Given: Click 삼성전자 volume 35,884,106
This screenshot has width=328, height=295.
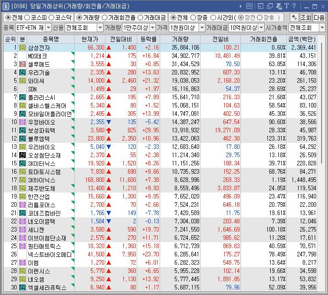Looking at the screenshot, I should [x=185, y=48].
